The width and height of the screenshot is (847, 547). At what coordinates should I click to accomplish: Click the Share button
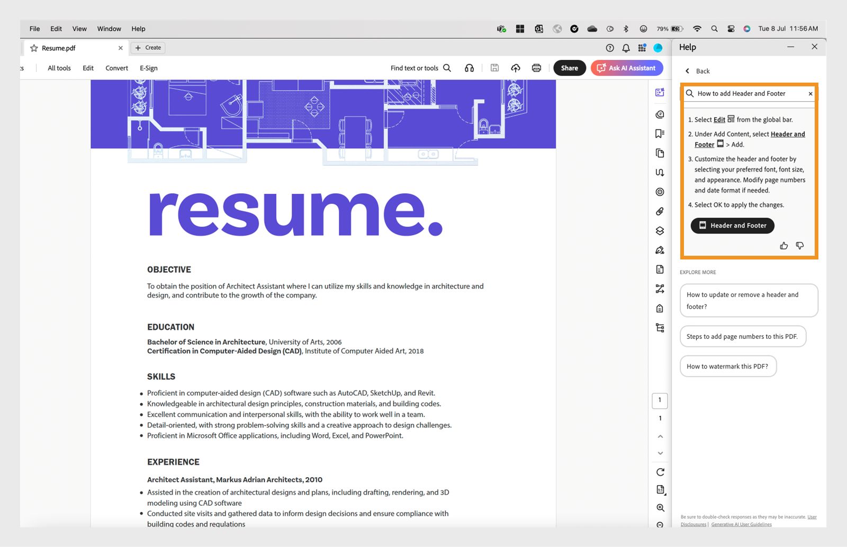569,68
